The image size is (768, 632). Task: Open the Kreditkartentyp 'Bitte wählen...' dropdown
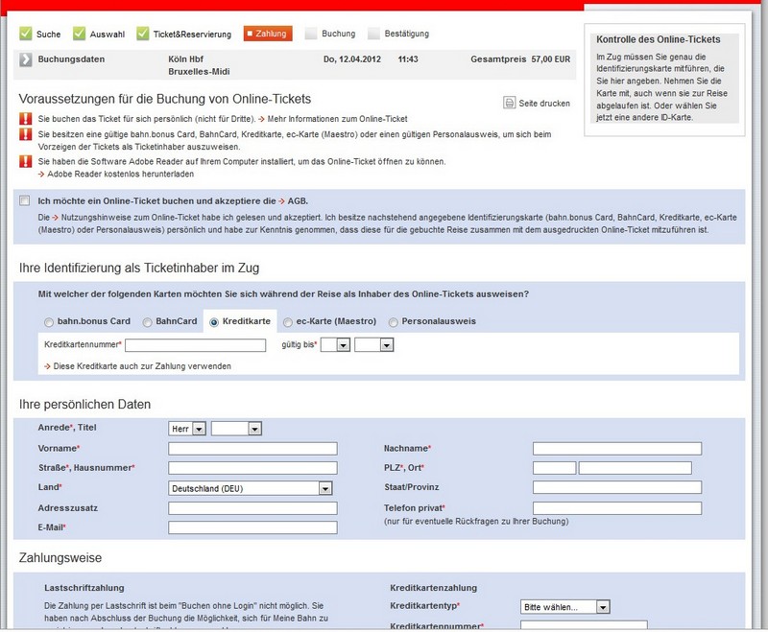(564, 607)
